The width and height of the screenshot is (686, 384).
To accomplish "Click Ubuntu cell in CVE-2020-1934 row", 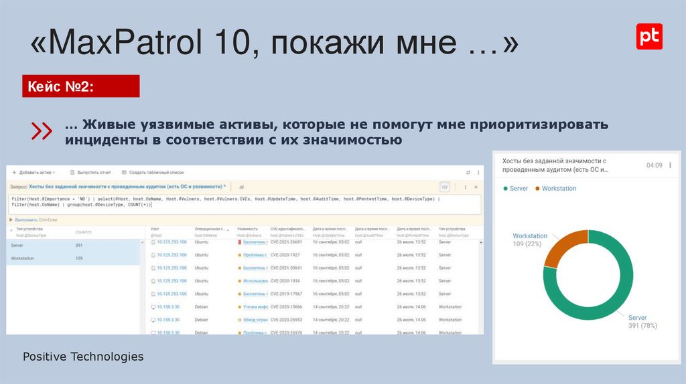I will click(x=201, y=282).
